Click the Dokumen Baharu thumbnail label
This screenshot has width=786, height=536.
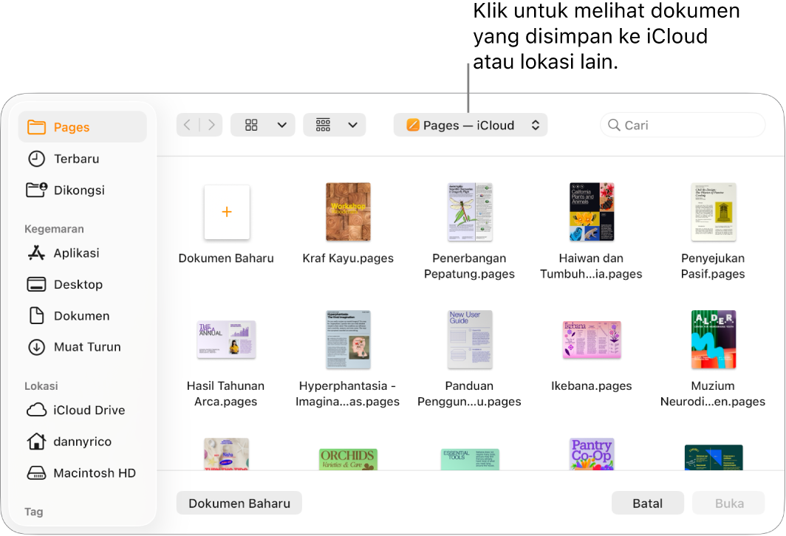pos(226,258)
